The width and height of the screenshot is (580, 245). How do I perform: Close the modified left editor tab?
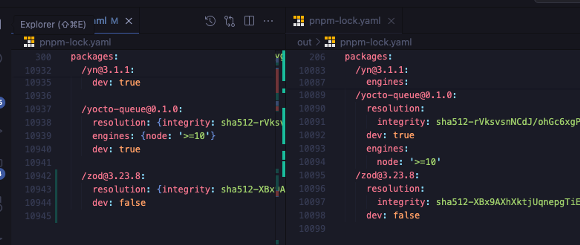click(129, 21)
